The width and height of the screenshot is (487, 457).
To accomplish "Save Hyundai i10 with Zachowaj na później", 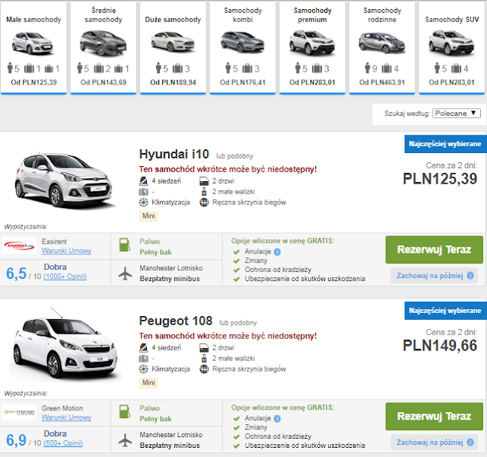I will coord(434,275).
